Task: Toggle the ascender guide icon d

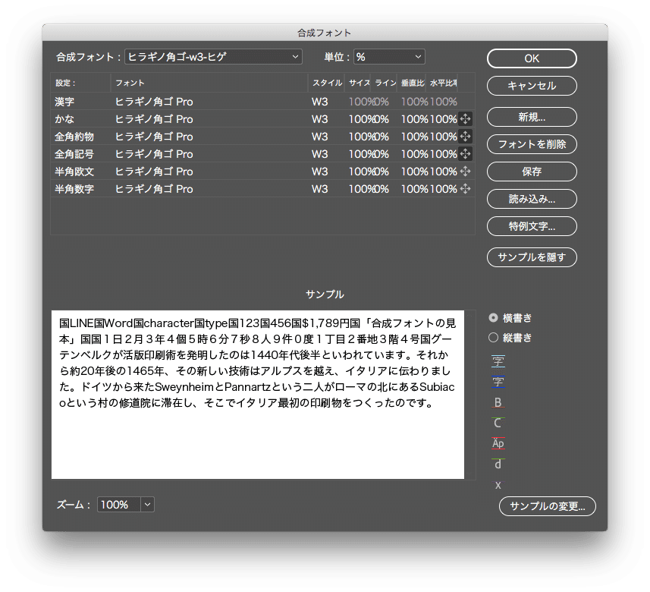Action: tap(498, 464)
